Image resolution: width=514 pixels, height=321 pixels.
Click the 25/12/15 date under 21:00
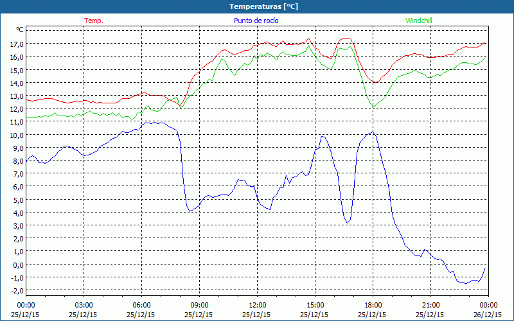430,315
